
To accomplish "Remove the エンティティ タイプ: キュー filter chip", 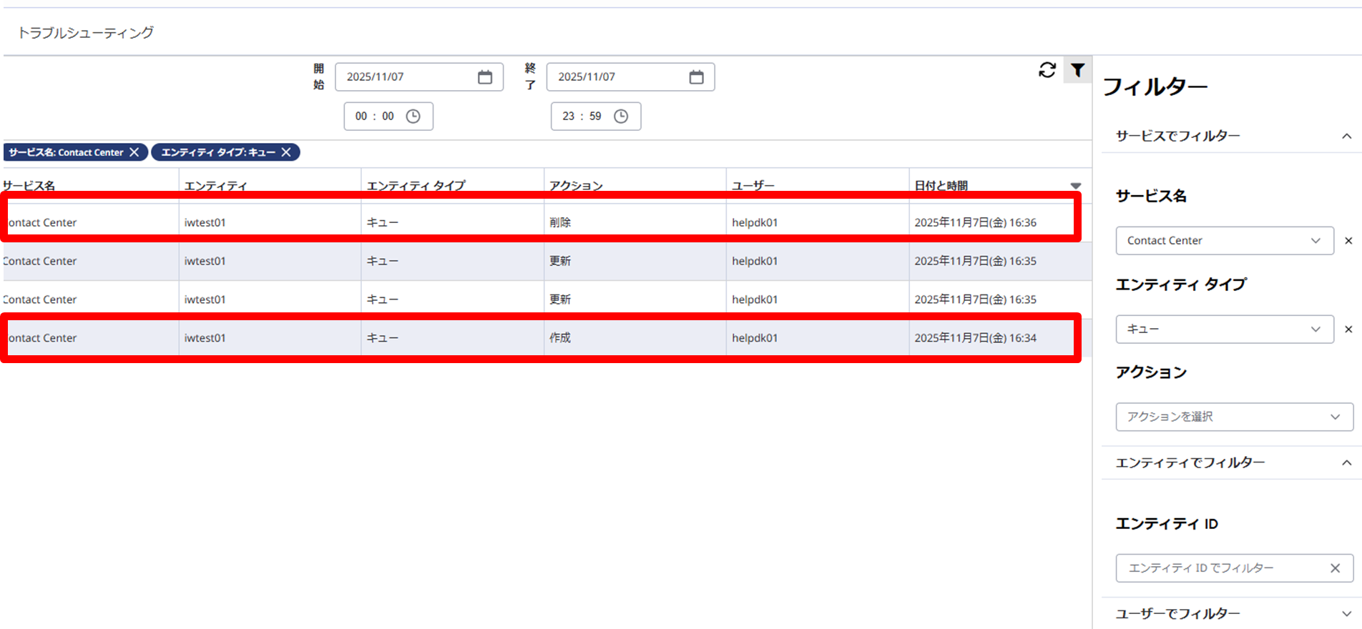I will 286,152.
